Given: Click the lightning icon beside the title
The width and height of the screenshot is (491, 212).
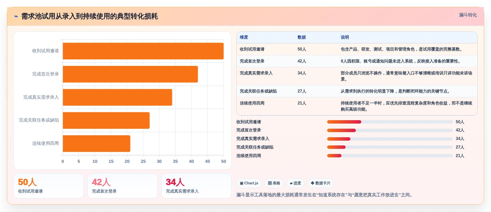Looking at the screenshot, I should tap(16, 16).
